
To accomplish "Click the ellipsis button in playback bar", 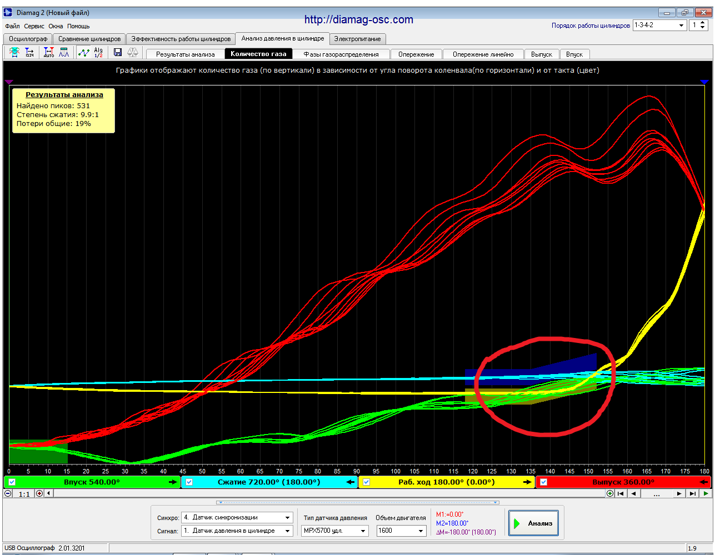I will click(x=657, y=493).
